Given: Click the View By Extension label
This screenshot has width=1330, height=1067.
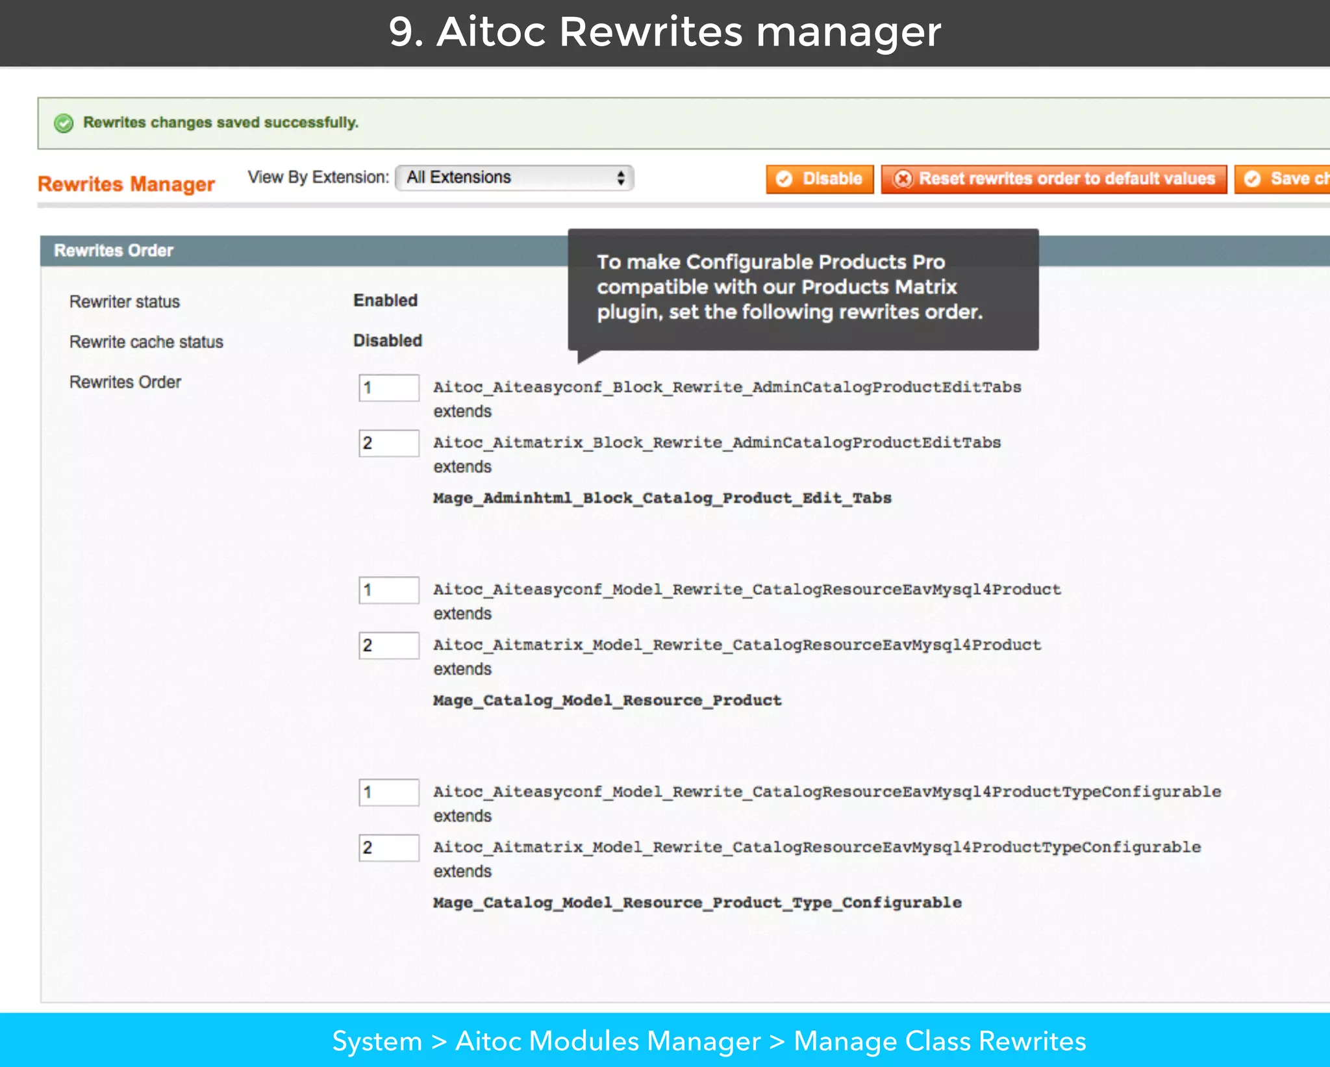Looking at the screenshot, I should point(318,177).
